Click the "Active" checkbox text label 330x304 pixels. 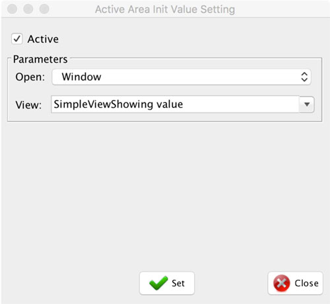43,39
